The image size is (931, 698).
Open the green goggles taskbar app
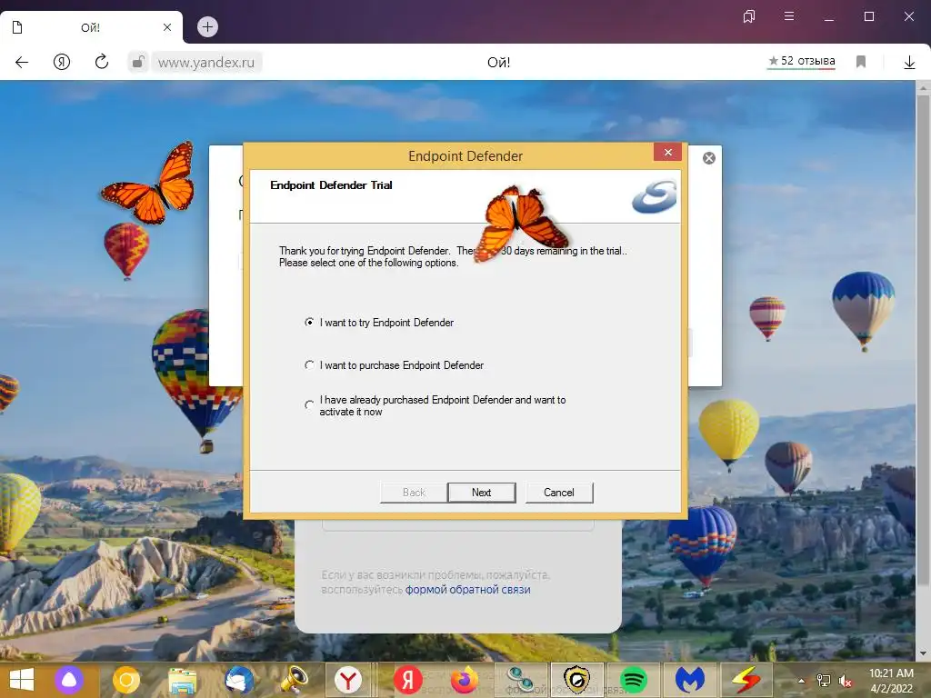pos(521,680)
